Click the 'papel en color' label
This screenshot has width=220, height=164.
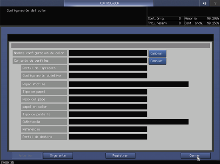coord(44,107)
